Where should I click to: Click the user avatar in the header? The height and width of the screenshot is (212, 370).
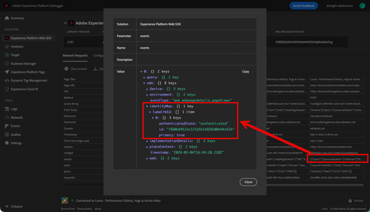[362, 5]
